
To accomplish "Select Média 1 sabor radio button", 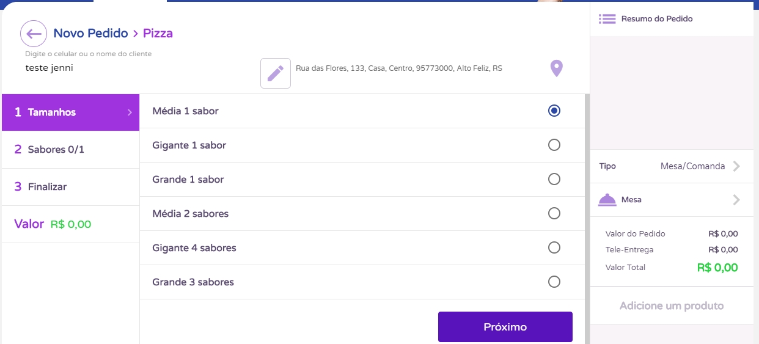I will (554, 111).
